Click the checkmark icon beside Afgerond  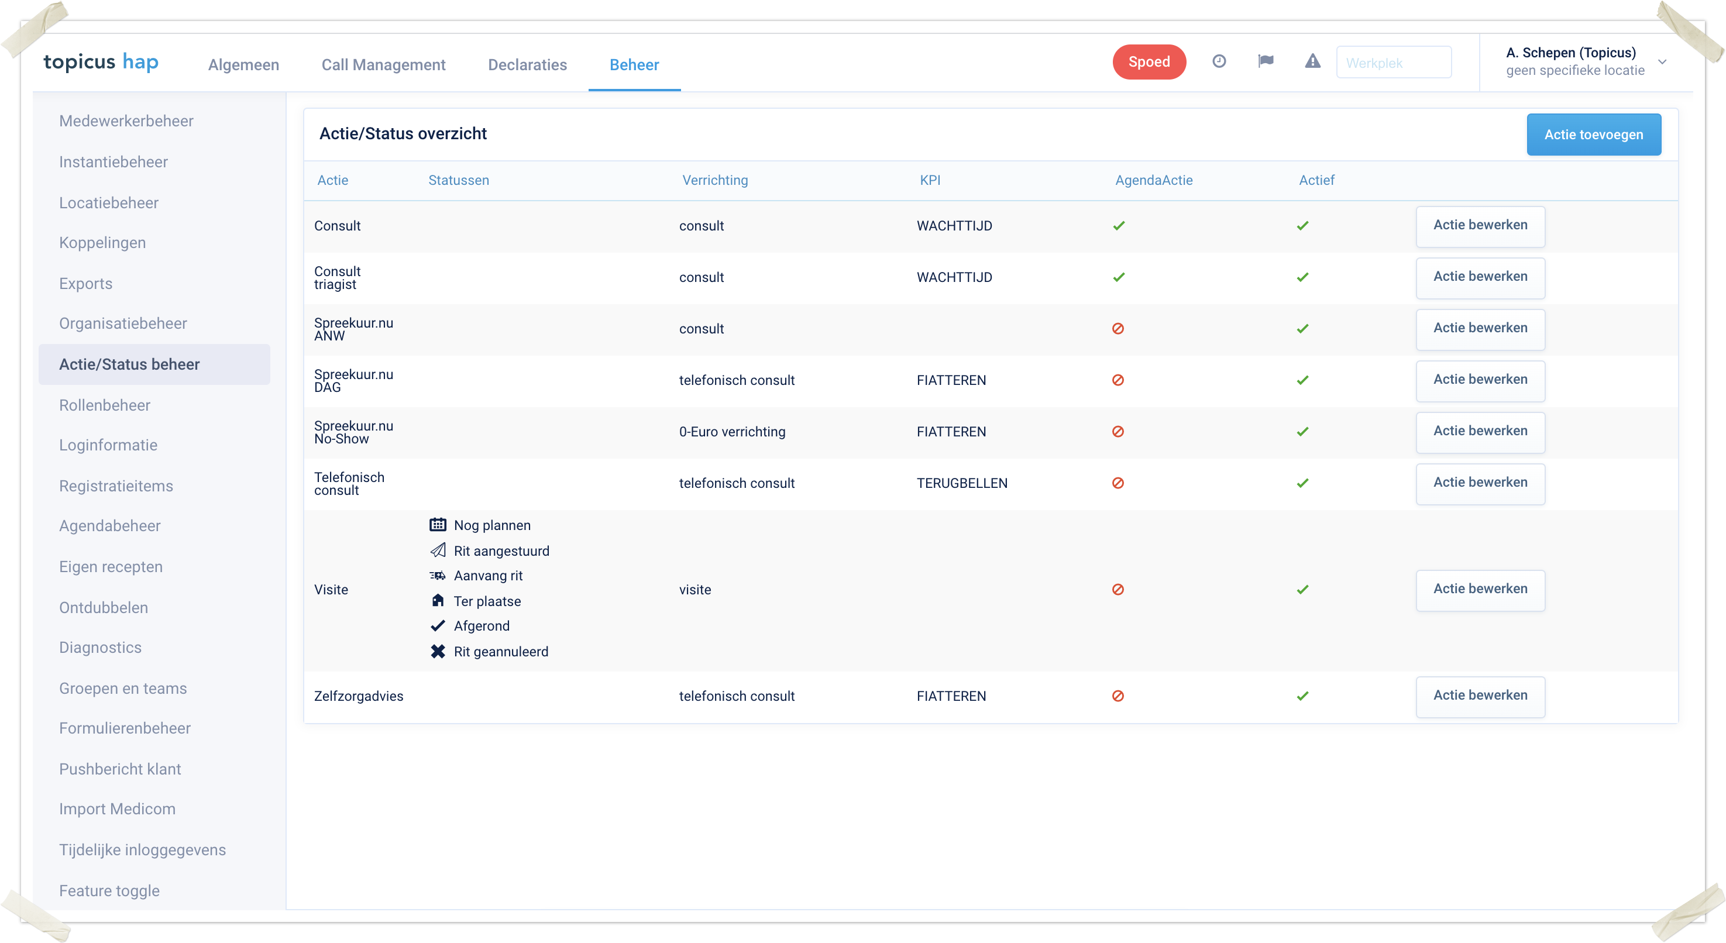[438, 626]
